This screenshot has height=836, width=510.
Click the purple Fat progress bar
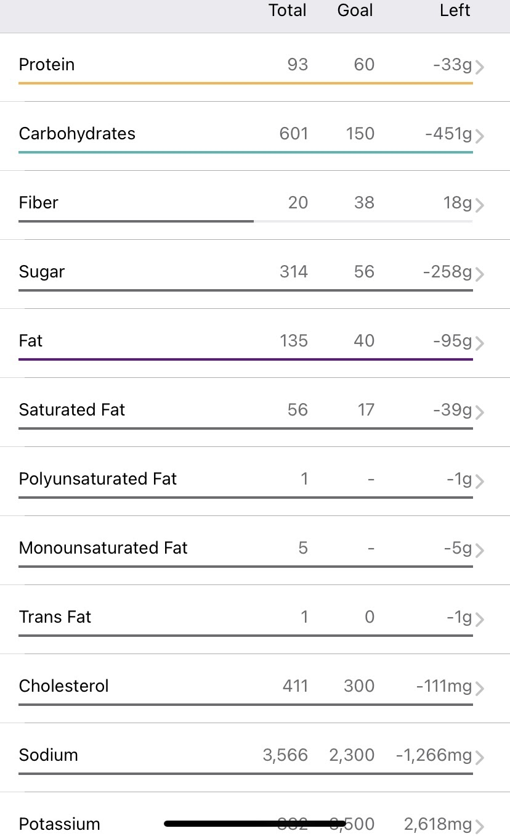(246, 359)
